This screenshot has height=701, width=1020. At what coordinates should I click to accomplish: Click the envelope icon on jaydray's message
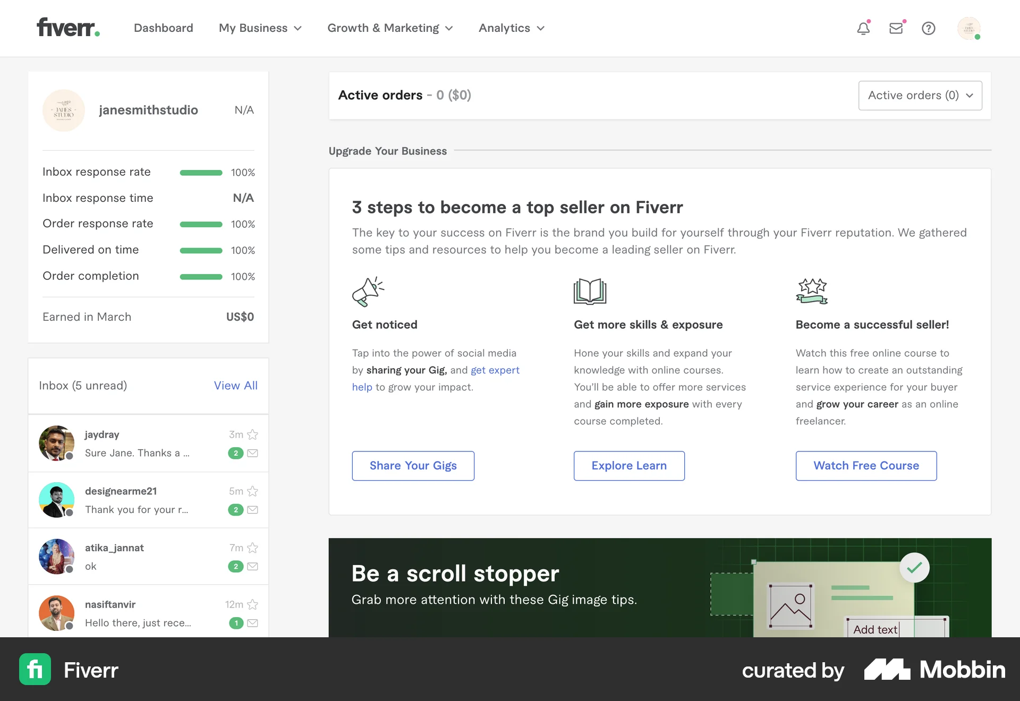253,453
